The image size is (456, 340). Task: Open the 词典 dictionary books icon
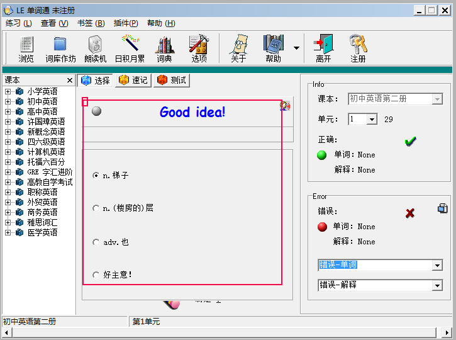[165, 49]
